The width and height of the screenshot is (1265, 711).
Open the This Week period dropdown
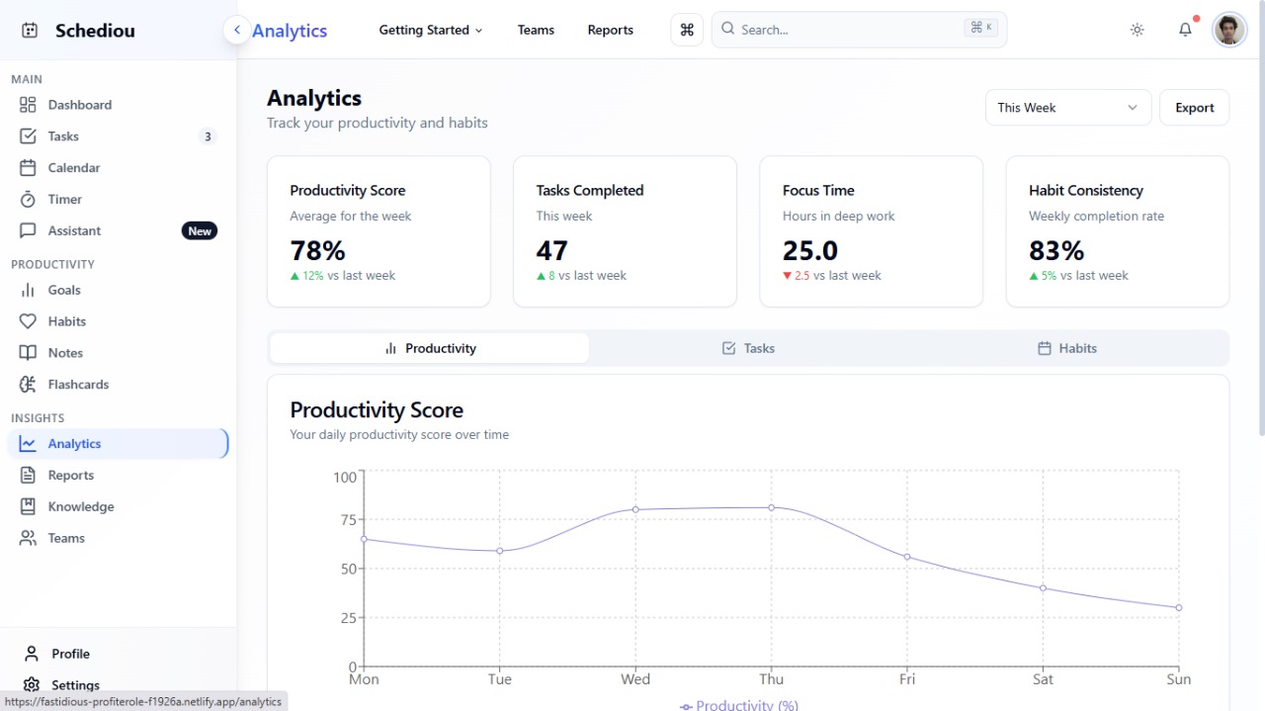click(1068, 108)
